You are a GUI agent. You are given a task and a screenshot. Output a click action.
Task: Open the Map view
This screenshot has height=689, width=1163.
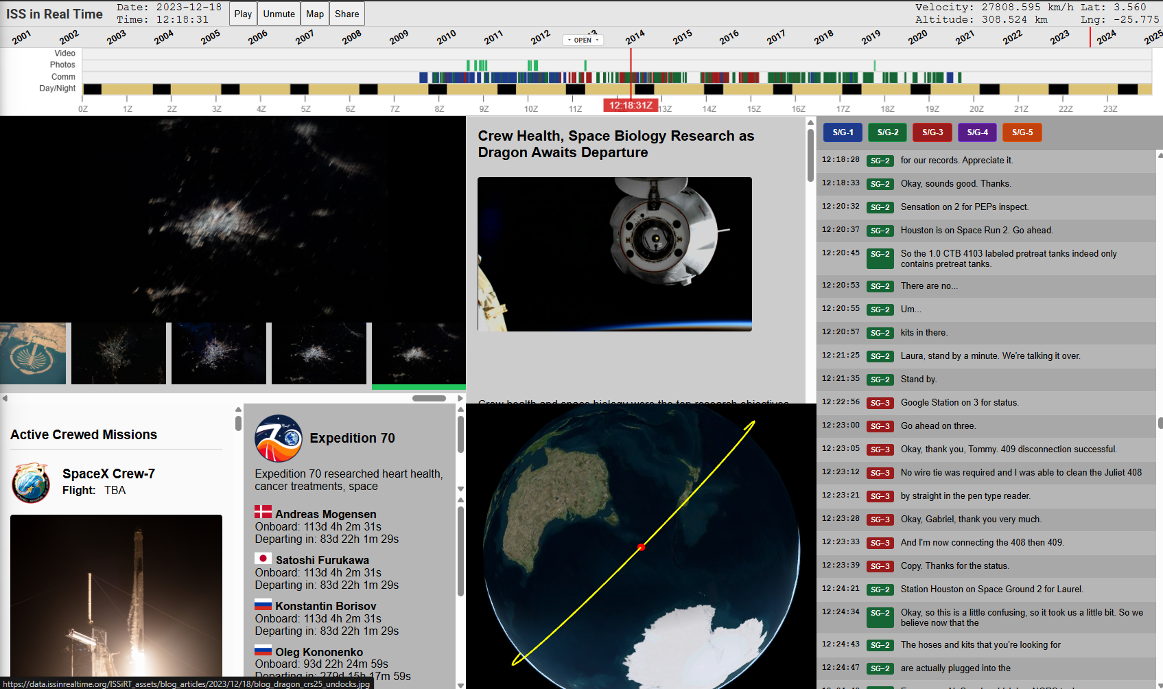(x=315, y=14)
